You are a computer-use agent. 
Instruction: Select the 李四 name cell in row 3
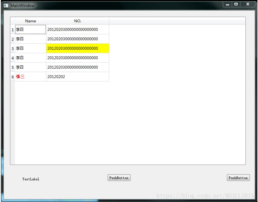point(31,48)
